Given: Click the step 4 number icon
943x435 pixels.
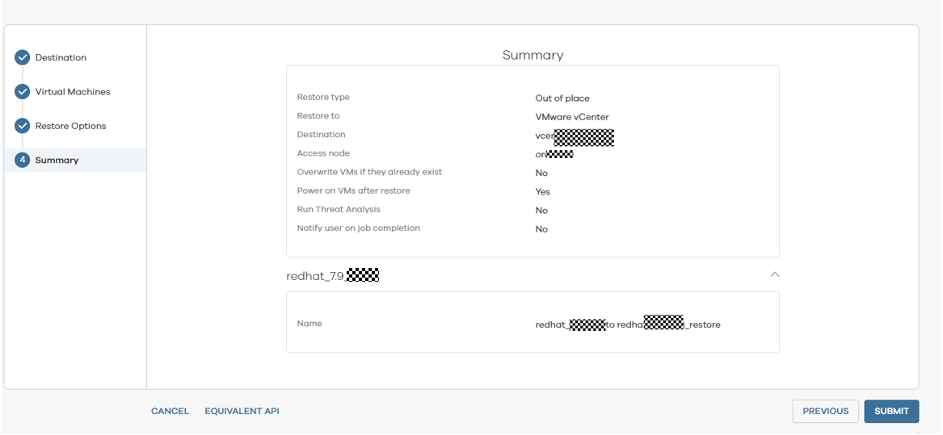Looking at the screenshot, I should (23, 160).
